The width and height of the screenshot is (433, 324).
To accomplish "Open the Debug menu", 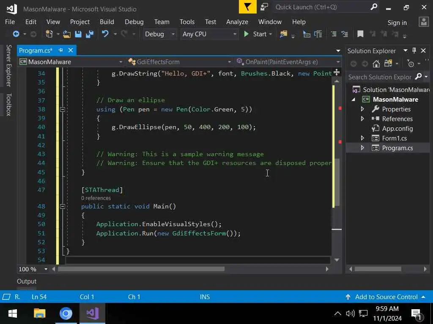I will [x=134, y=22].
